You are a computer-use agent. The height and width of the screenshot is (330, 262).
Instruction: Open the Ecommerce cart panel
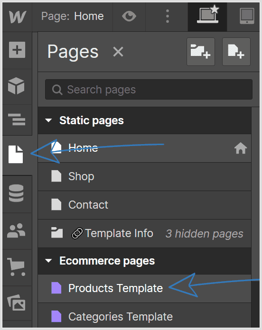coord(16,267)
